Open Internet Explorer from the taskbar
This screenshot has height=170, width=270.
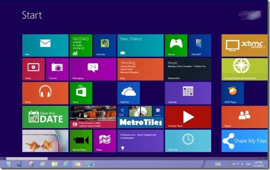(x=66, y=164)
